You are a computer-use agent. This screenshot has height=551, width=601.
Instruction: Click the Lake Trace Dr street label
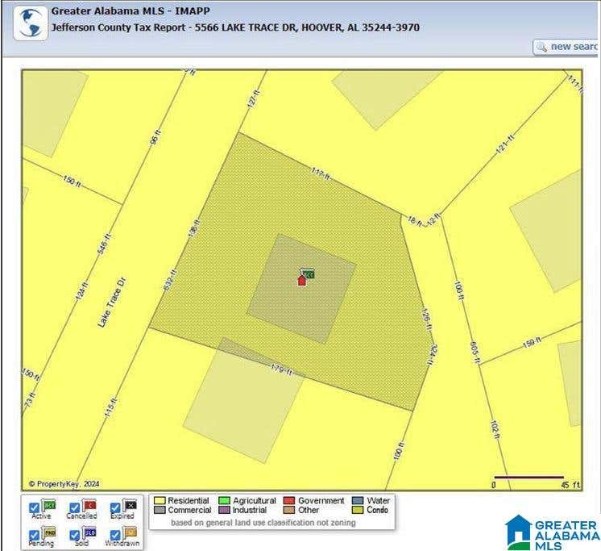(x=111, y=303)
